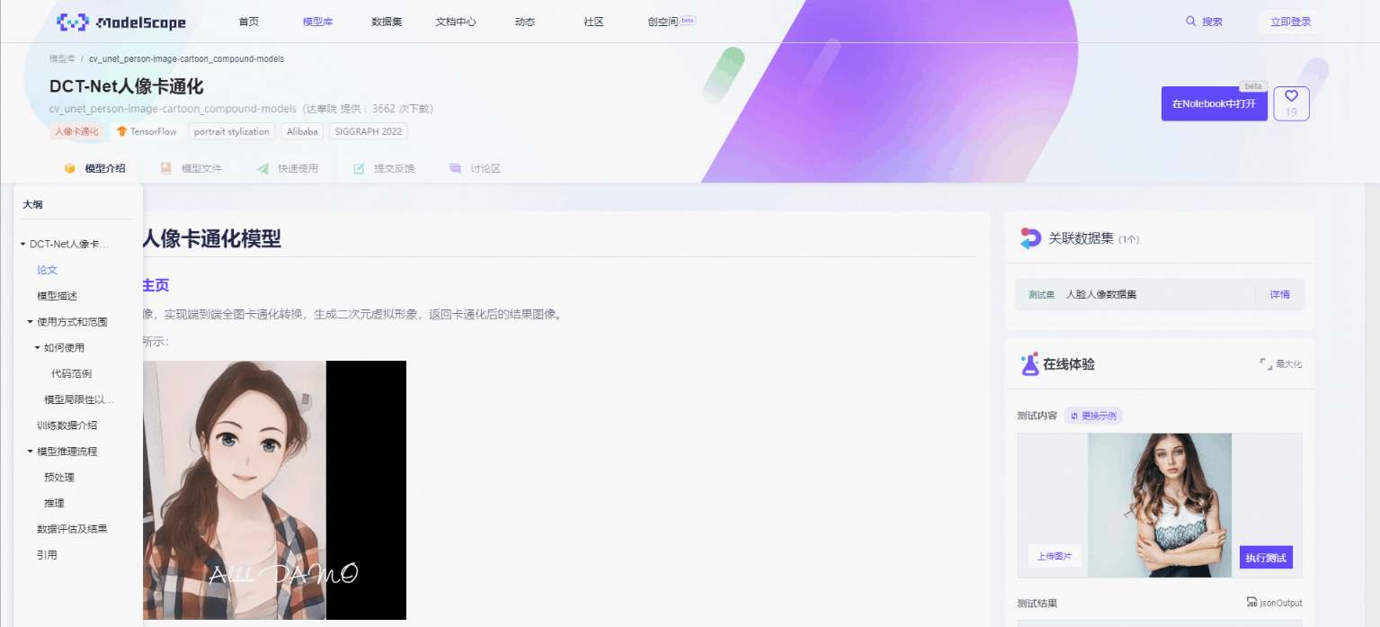Collapse the DCT-Net人像卡... outline node
The image size is (1380, 627).
coord(22,243)
